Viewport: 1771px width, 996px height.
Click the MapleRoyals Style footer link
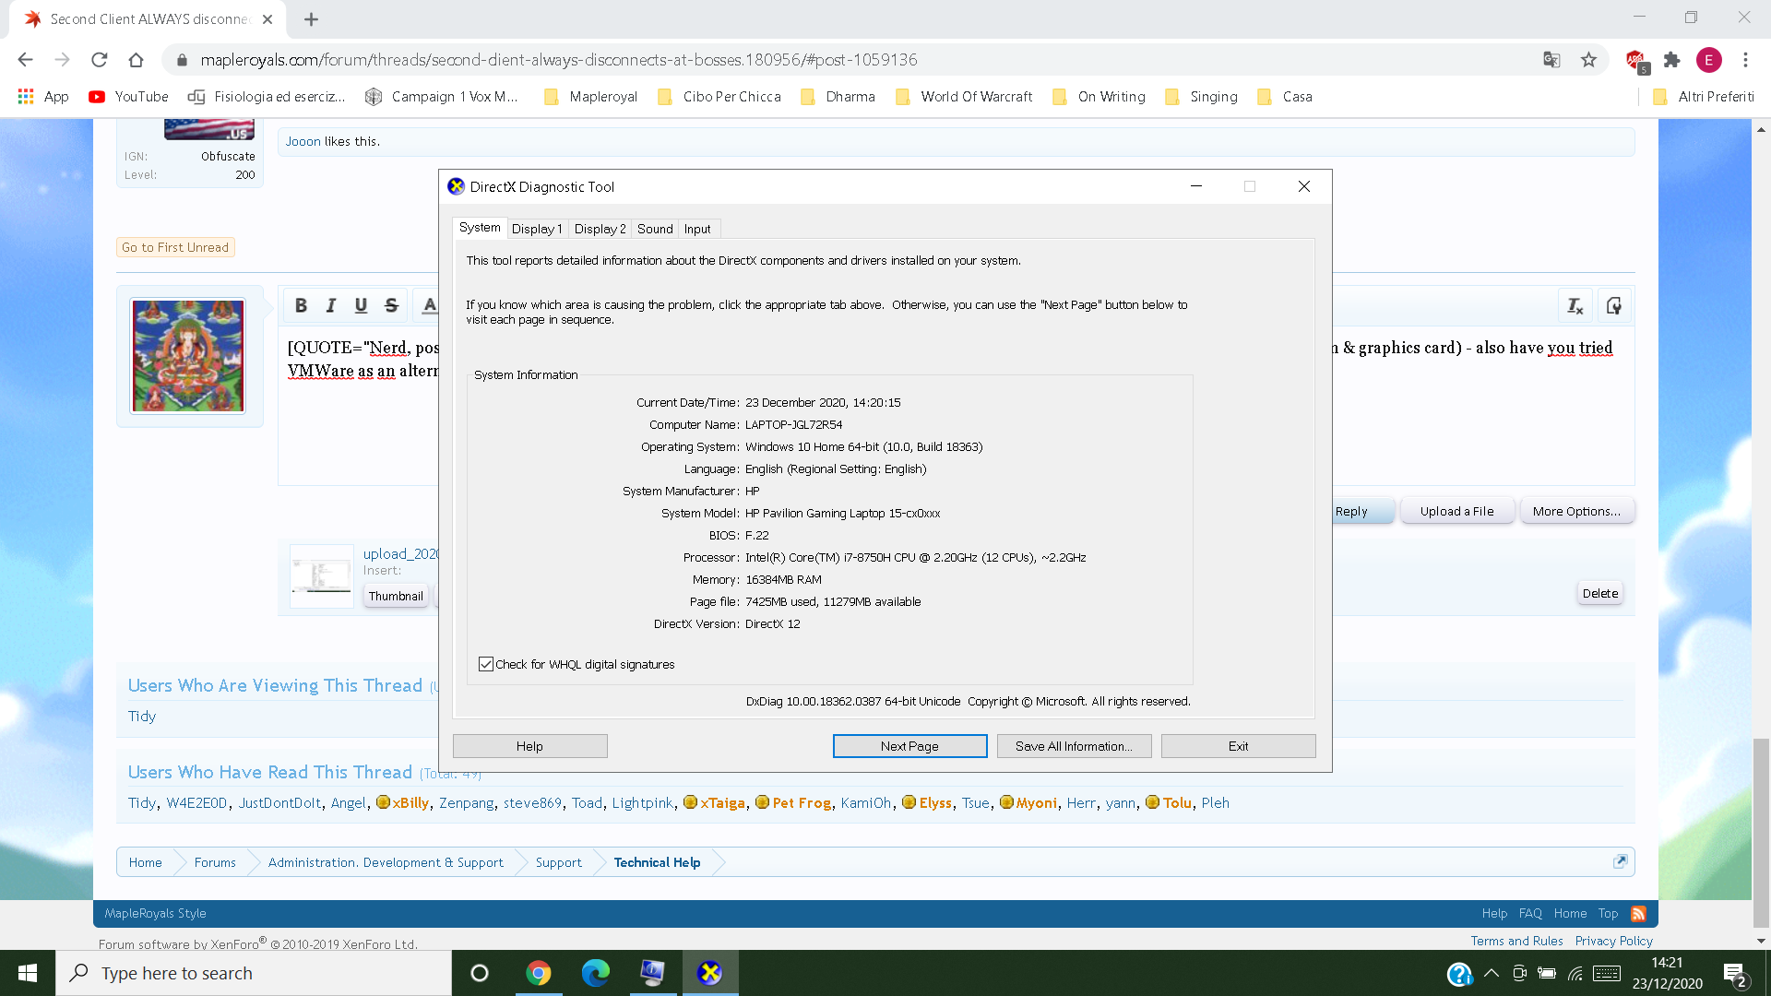pos(155,913)
